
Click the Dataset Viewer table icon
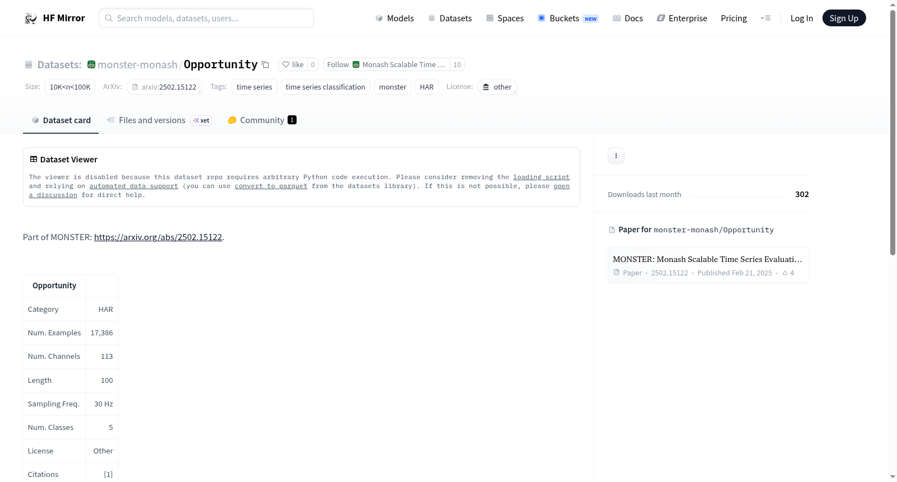[34, 160]
